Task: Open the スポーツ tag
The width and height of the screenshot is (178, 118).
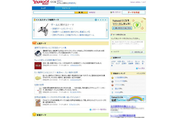Action: point(130,61)
